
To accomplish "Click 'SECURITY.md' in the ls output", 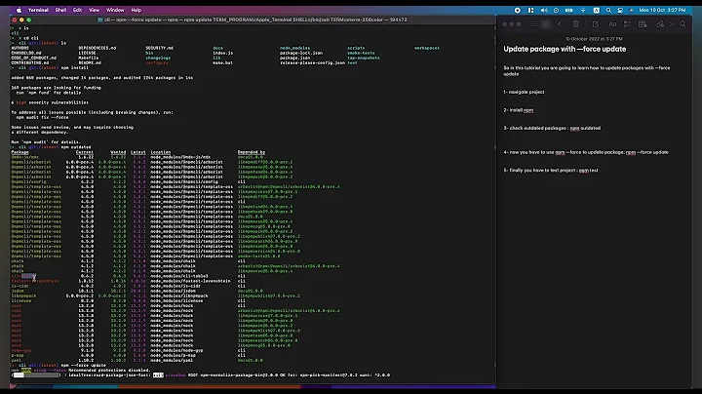I will tap(159, 48).
